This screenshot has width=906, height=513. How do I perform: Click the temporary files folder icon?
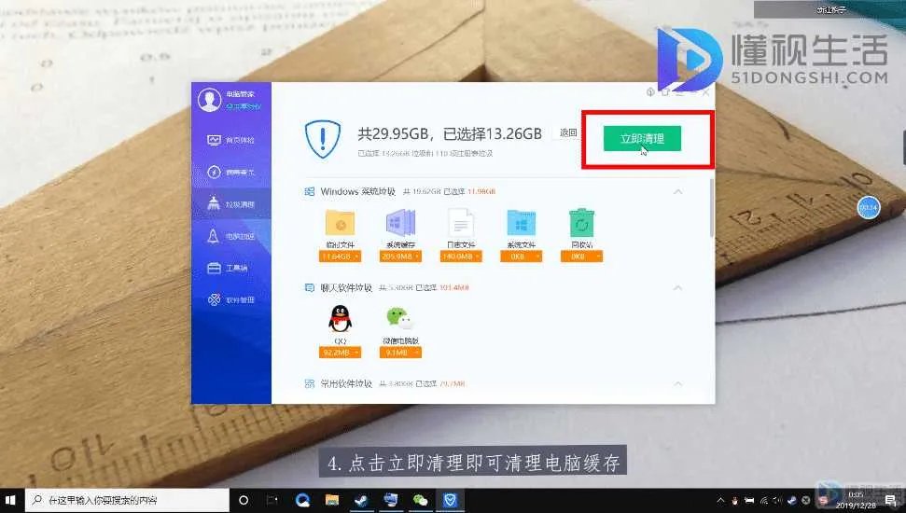[340, 223]
